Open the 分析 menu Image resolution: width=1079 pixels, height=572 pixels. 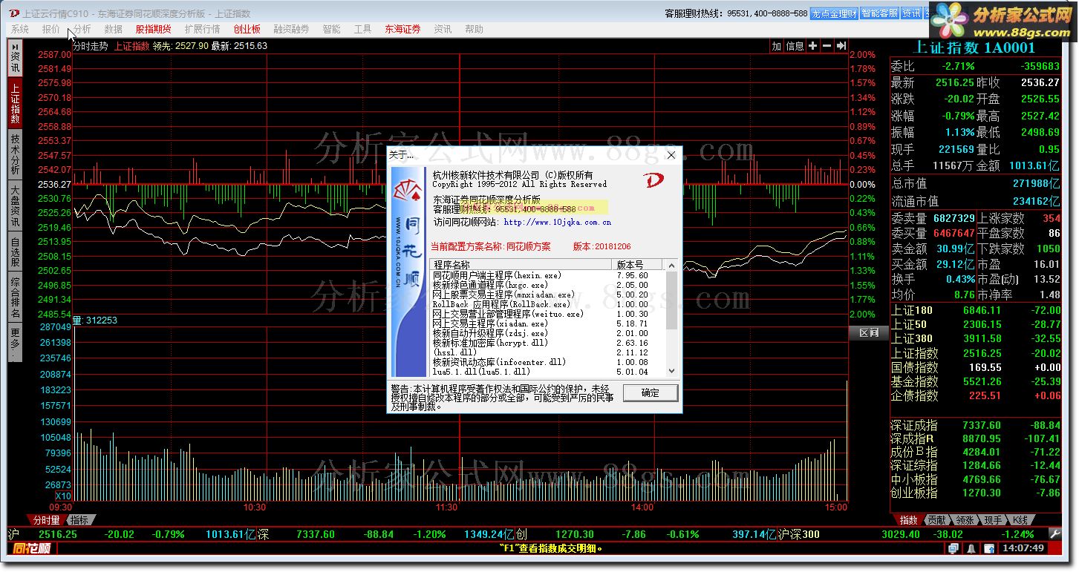point(82,29)
